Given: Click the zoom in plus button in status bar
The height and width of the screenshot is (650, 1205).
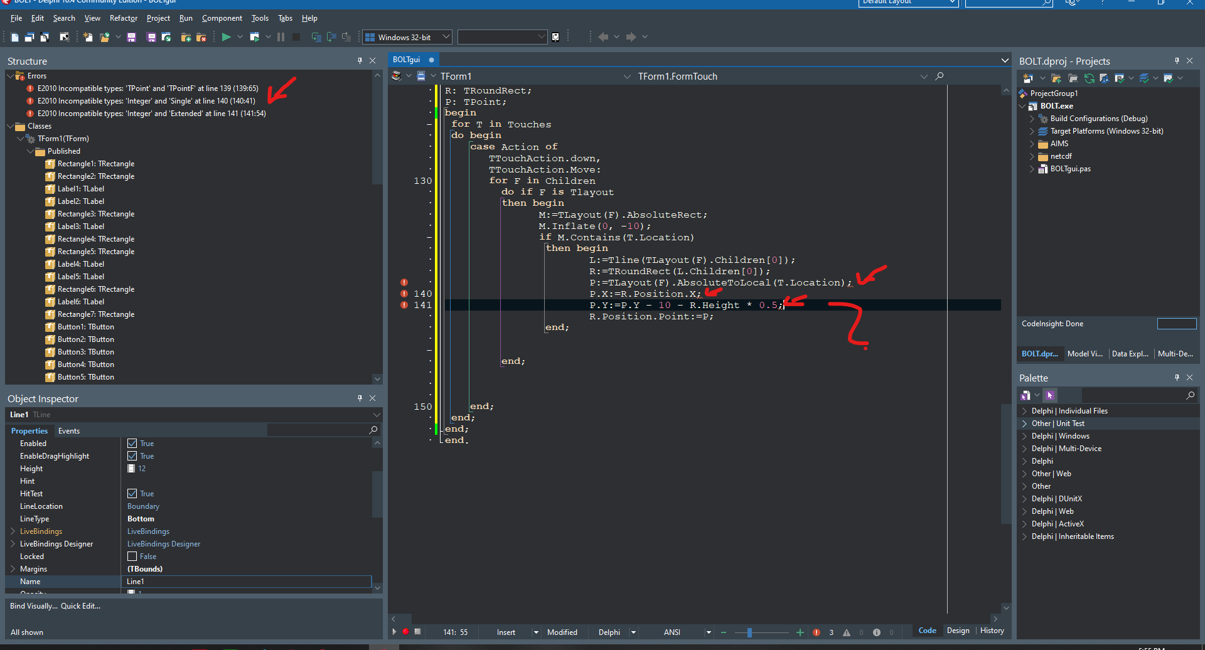Looking at the screenshot, I should (800, 632).
